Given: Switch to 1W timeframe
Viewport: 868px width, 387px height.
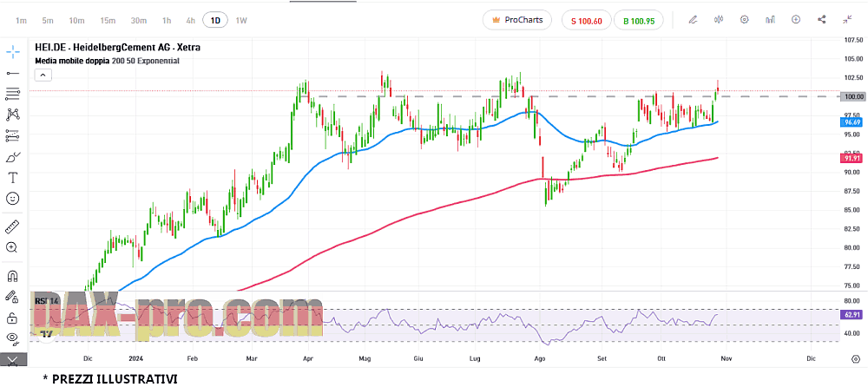Looking at the screenshot, I should pos(241,21).
